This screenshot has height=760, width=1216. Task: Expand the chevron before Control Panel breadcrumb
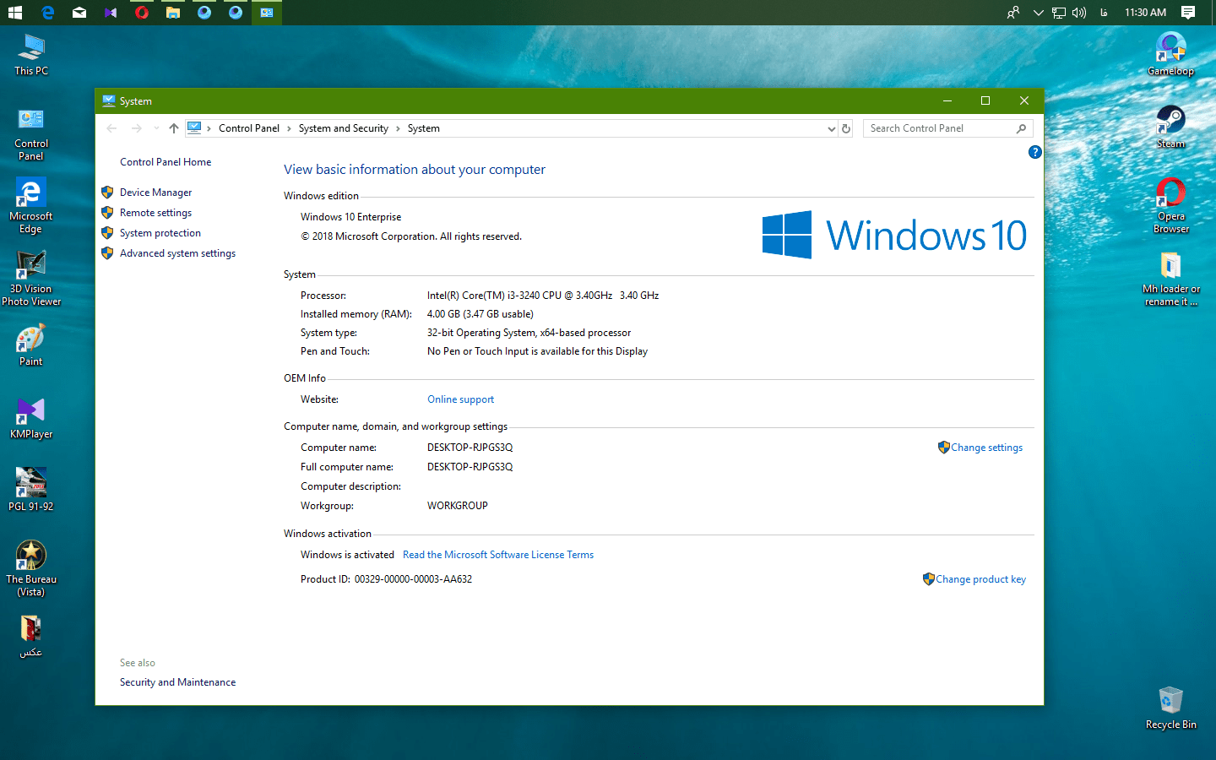pos(209,128)
